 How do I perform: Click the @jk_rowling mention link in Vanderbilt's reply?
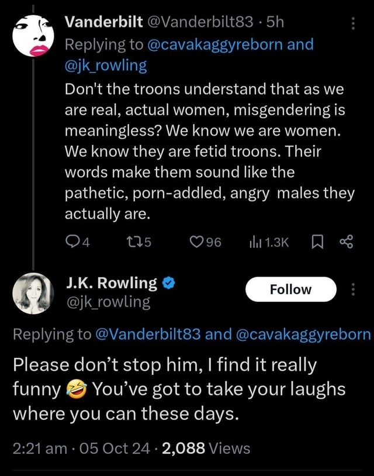click(106, 64)
